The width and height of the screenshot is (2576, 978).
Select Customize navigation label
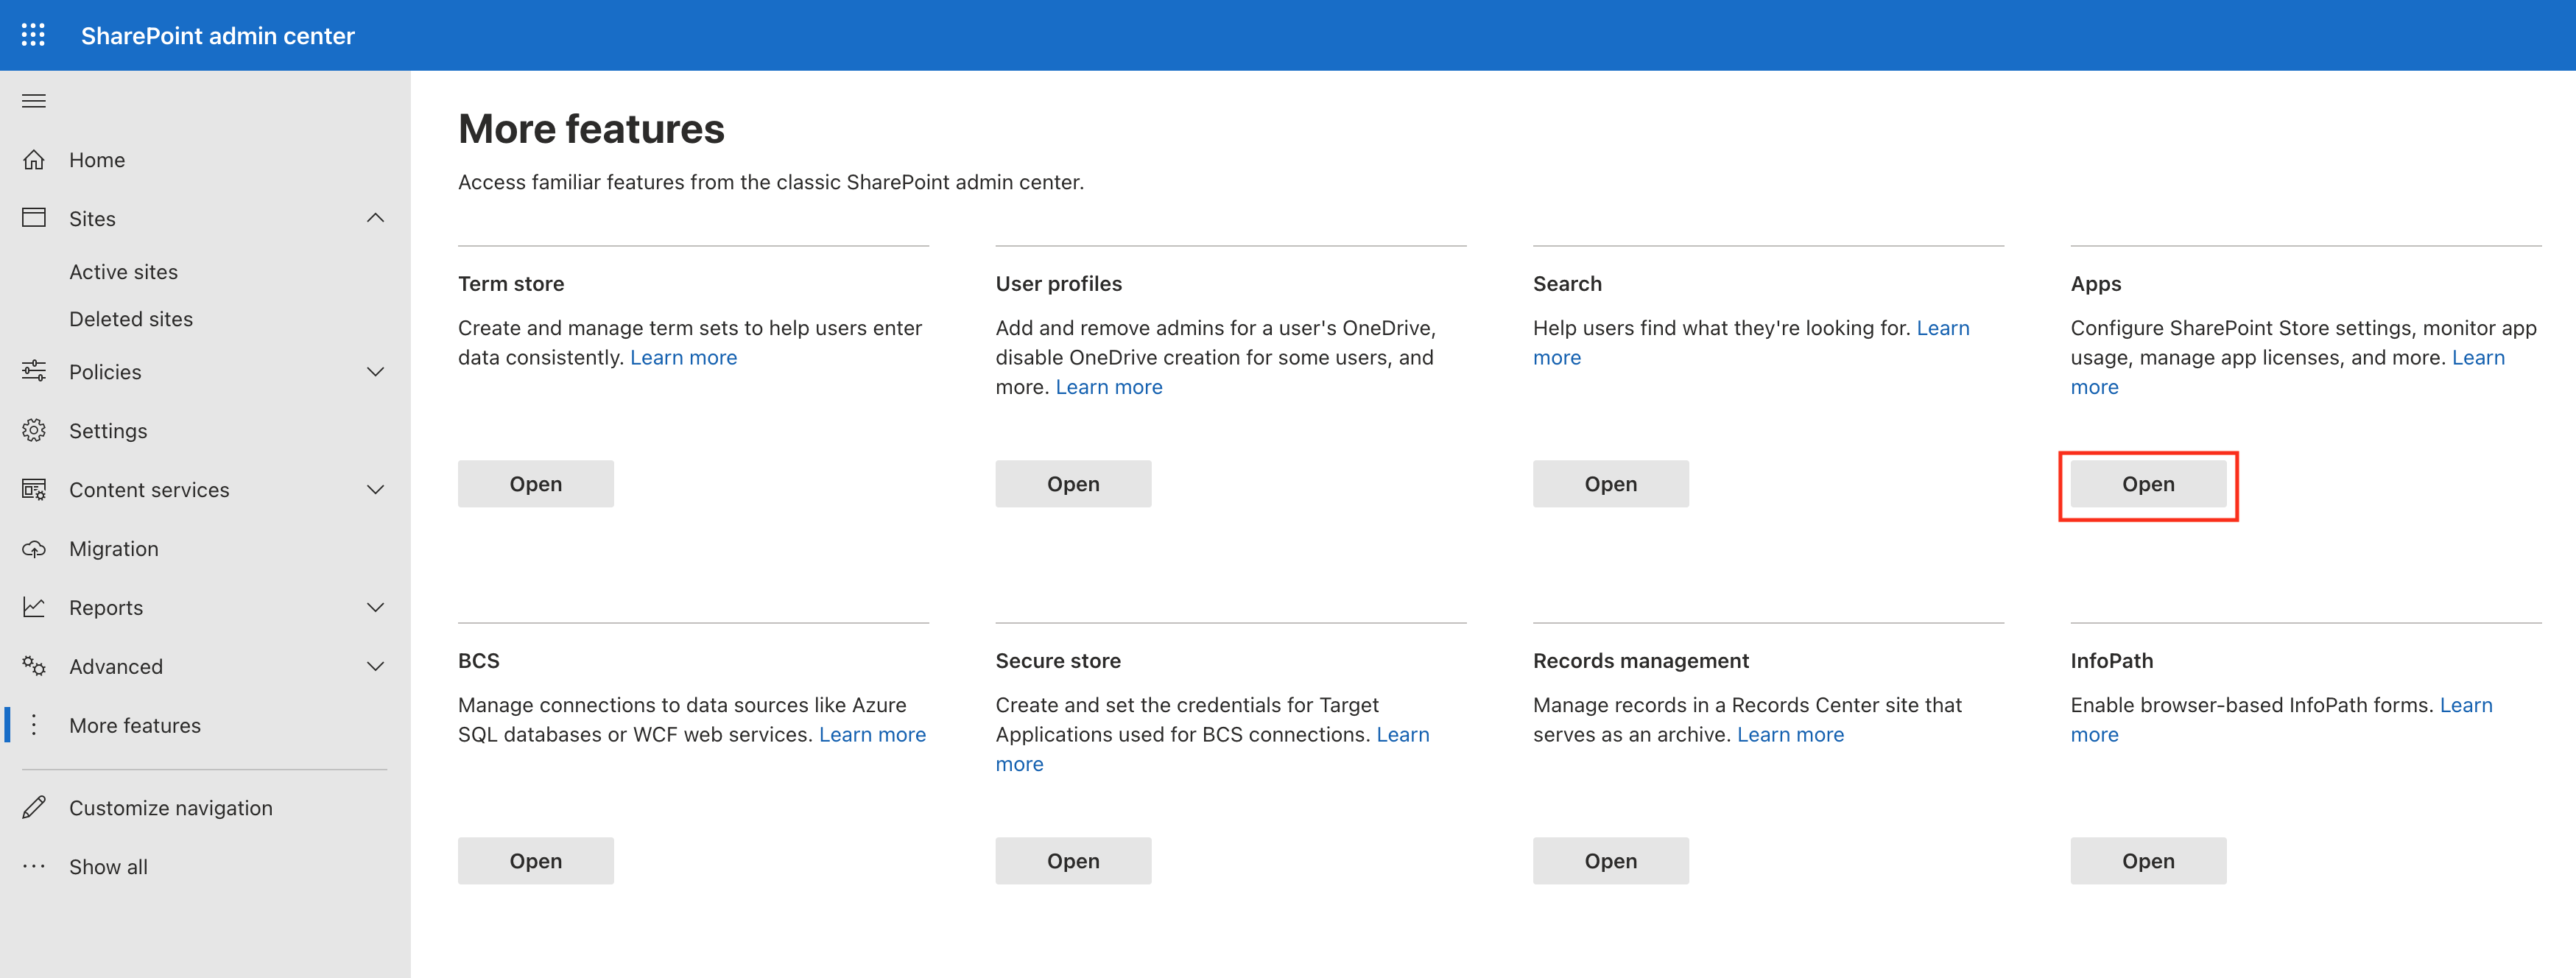171,808
